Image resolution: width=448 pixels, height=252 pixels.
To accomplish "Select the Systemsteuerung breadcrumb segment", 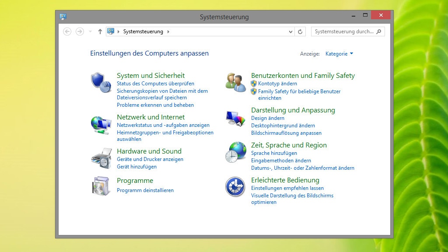I will point(143,31).
